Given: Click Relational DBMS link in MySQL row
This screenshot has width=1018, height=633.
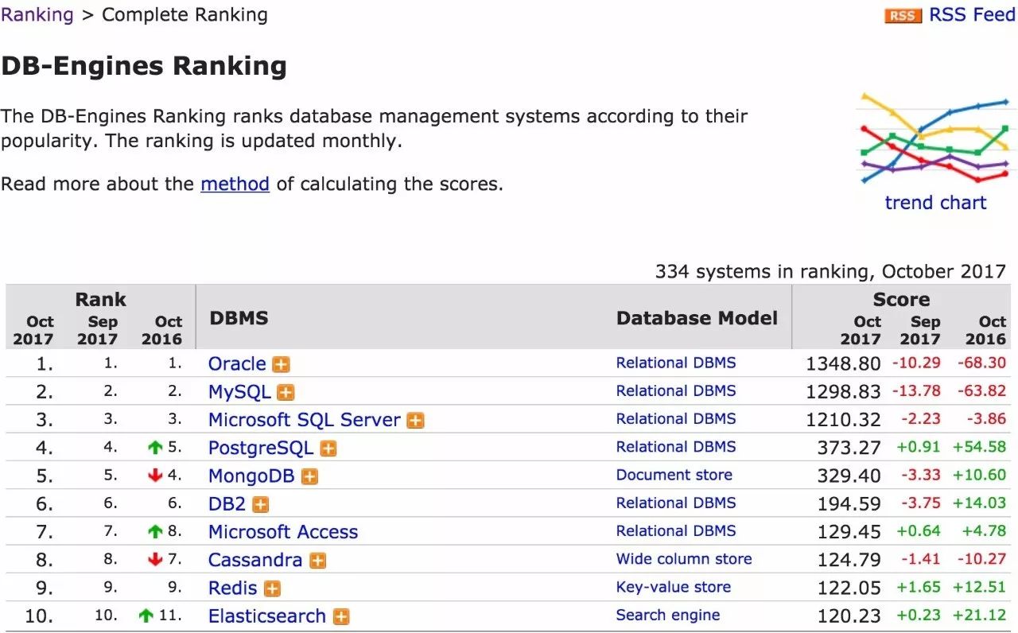Looking at the screenshot, I should [676, 390].
